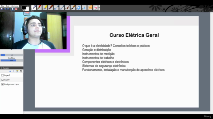Click the 'Instrumentos de medição' line
213x119 pixels.
pos(99,54)
